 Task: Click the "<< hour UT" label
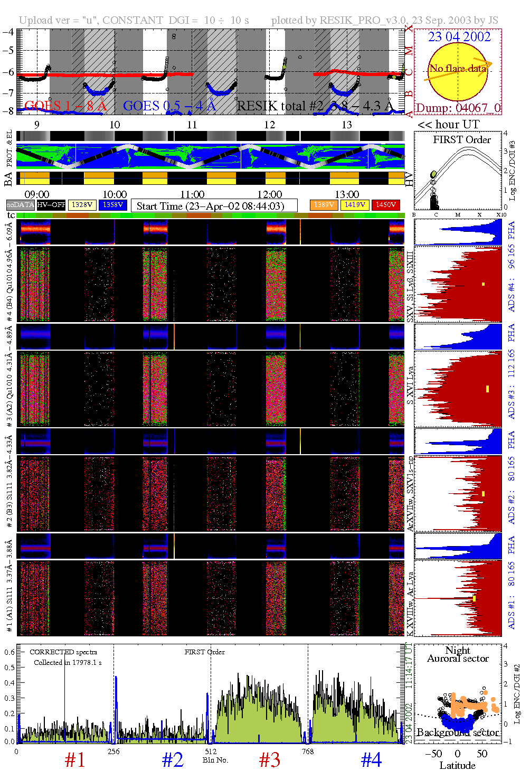[448, 125]
